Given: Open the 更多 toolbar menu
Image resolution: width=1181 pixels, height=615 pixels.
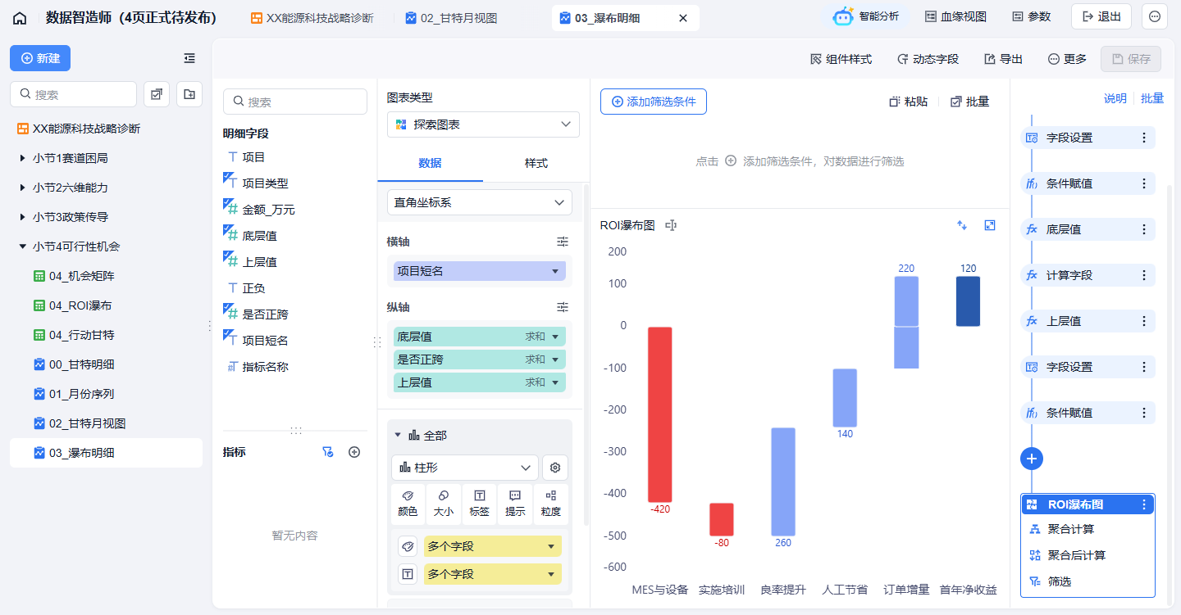Looking at the screenshot, I should tap(1067, 59).
